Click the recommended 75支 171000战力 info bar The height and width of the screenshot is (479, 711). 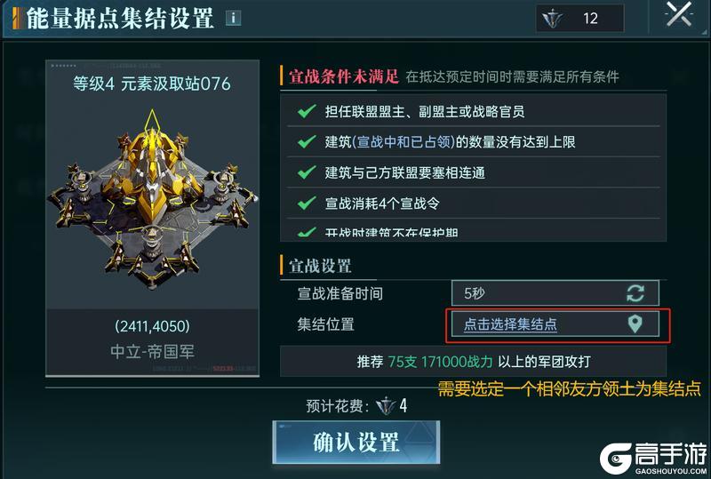(x=473, y=361)
